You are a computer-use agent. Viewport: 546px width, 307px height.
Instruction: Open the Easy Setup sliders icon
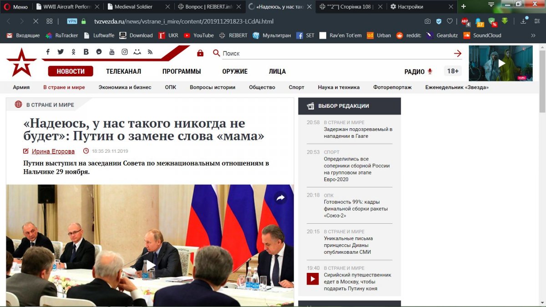click(x=536, y=21)
